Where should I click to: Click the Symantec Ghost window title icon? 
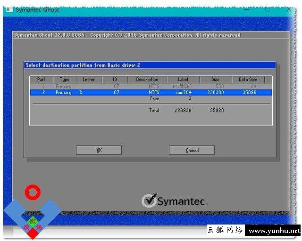tap(9, 9)
